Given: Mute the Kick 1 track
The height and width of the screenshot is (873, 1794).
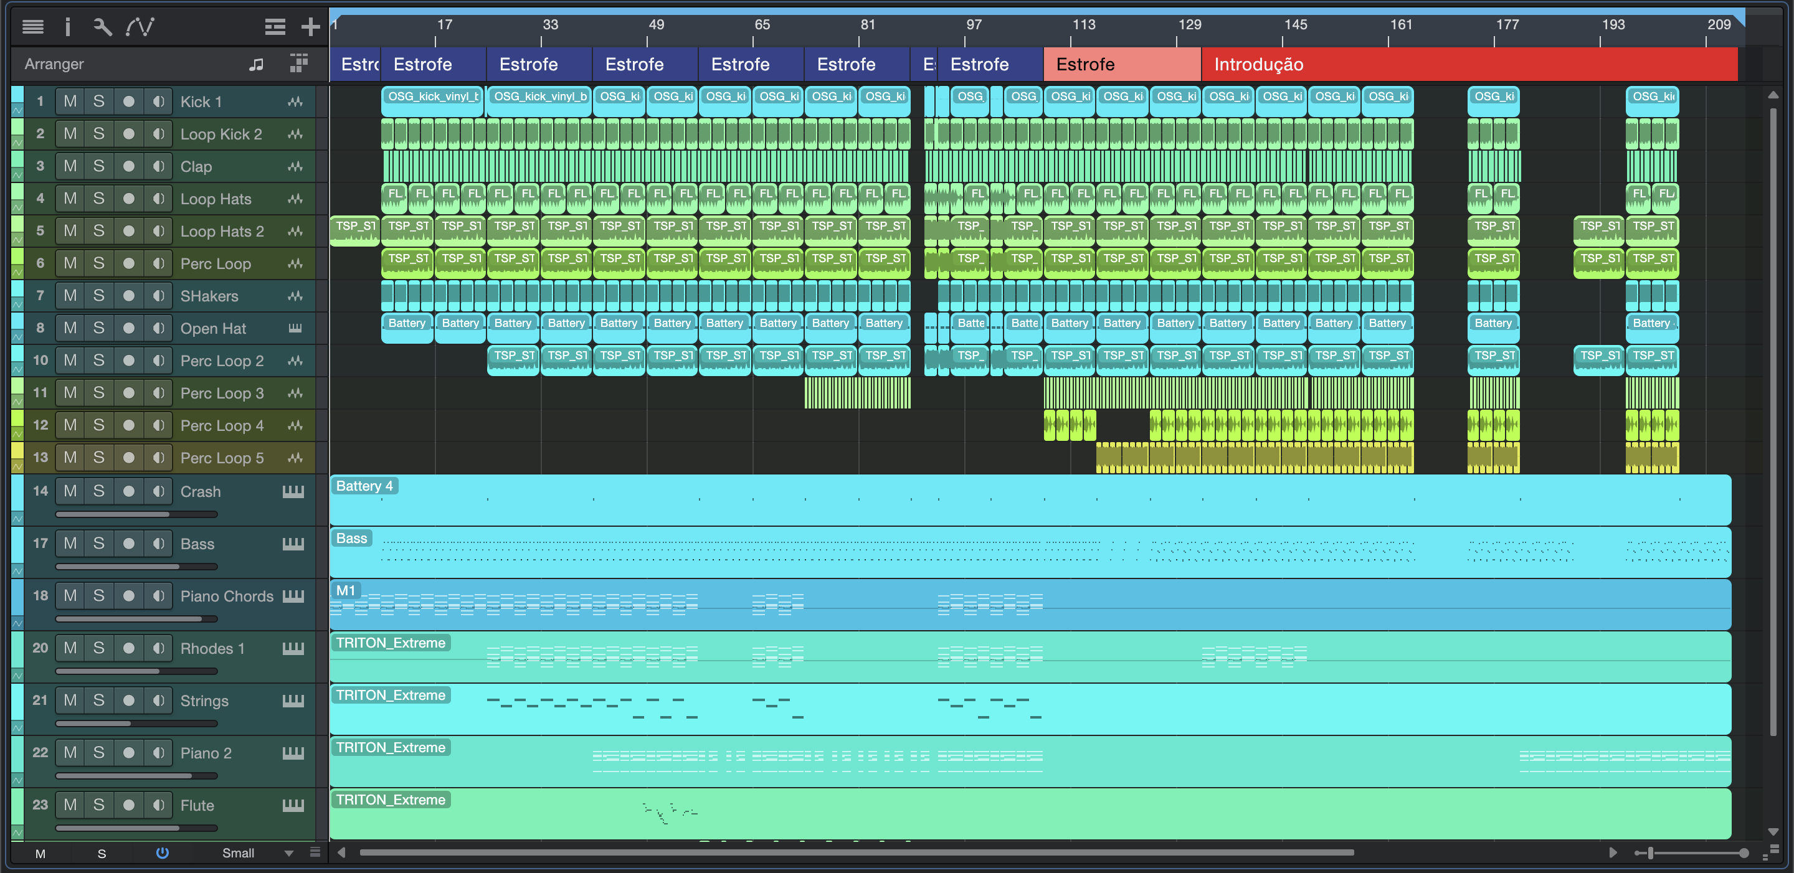Looking at the screenshot, I should coord(70,101).
